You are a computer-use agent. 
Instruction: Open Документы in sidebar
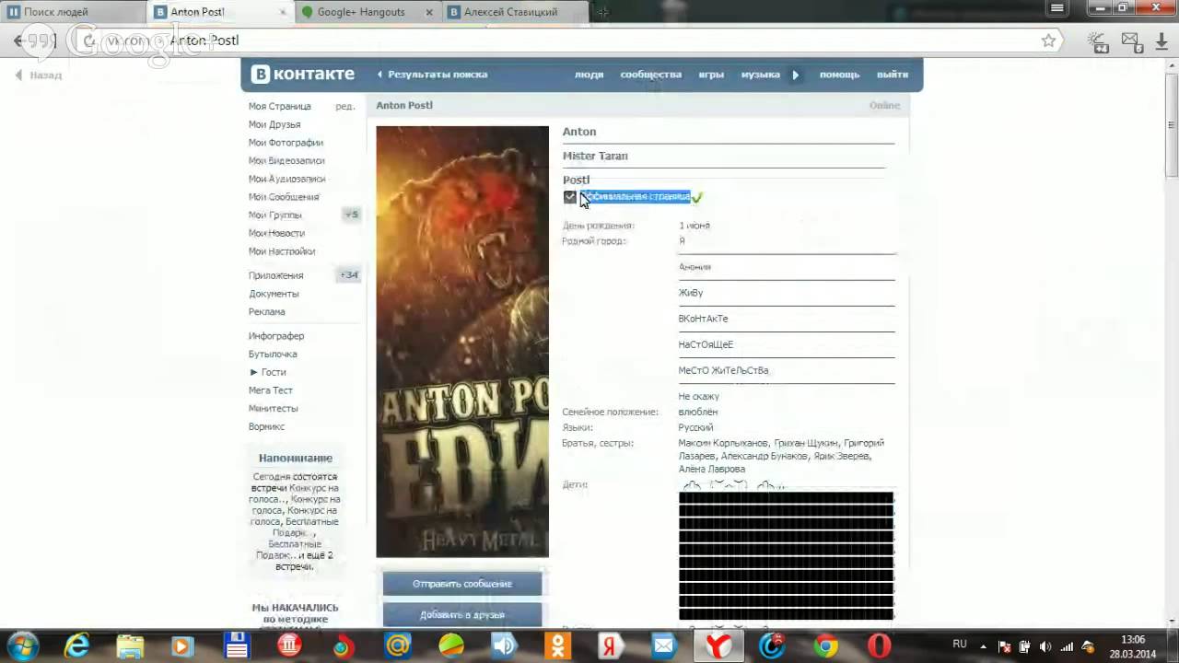click(274, 294)
